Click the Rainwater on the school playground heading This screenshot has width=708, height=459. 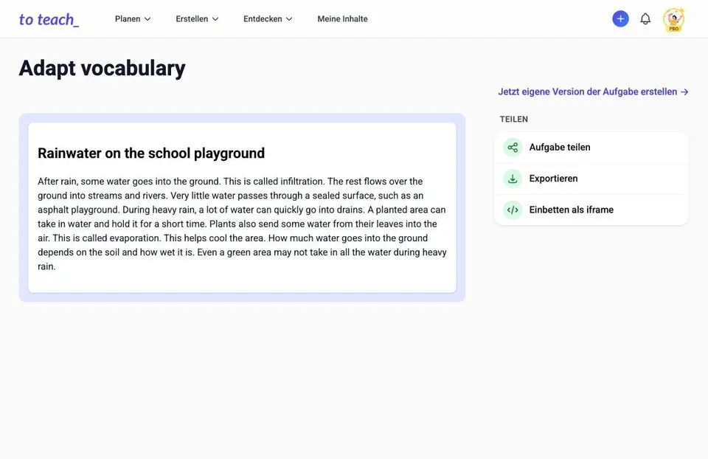[151, 153]
